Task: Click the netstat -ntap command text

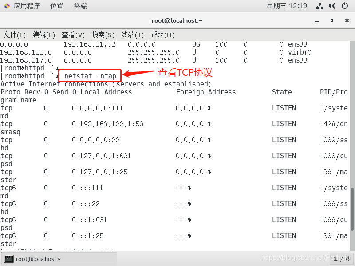Action: (x=90, y=76)
